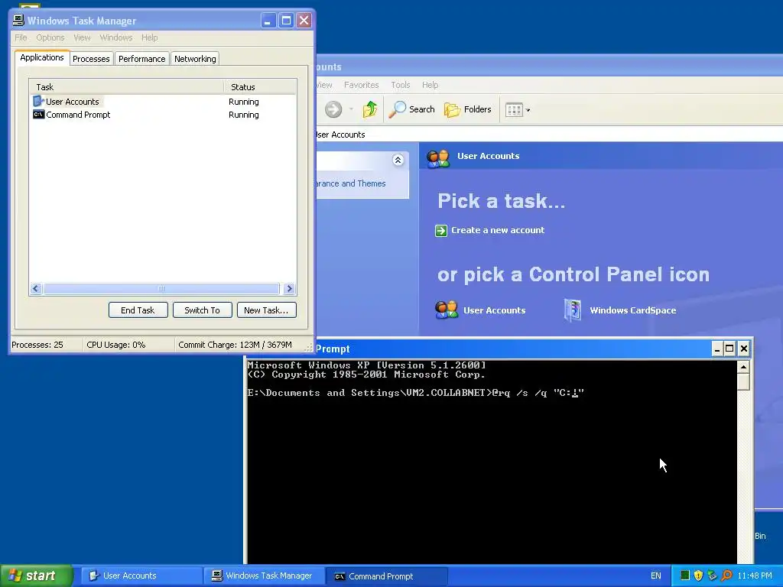The image size is (783, 587).
Task: Switch to Command Prompt via taskbar
Action: [387, 576]
